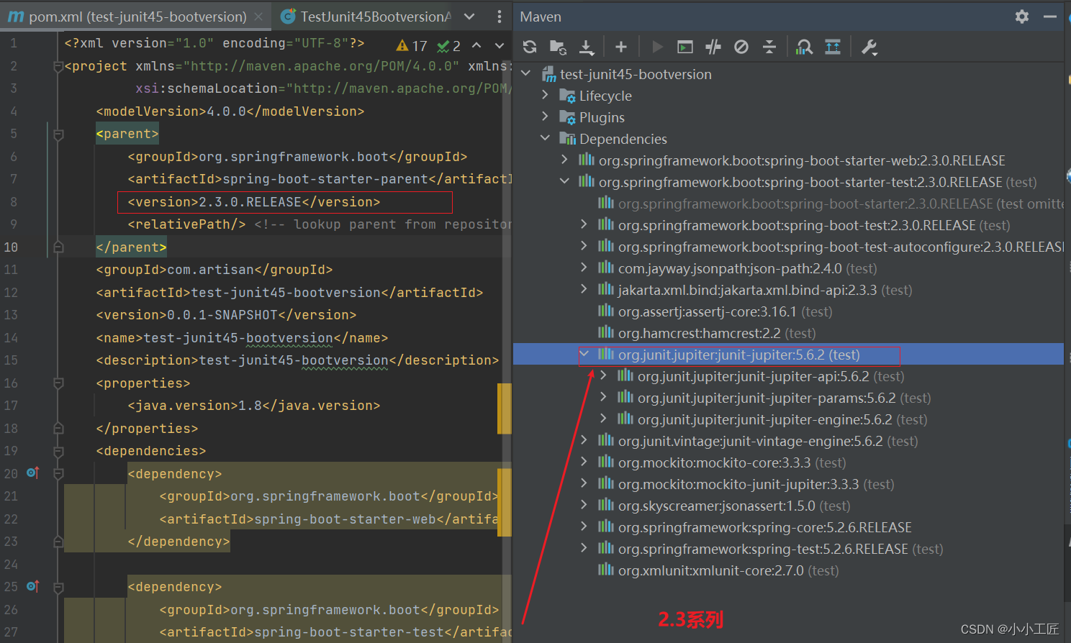Reload all Maven projects

tap(530, 47)
